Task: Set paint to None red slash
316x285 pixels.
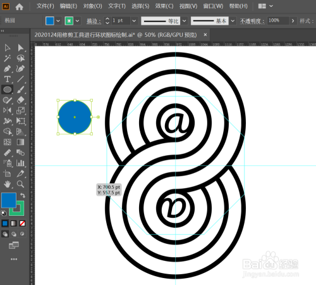Action: 22,224
